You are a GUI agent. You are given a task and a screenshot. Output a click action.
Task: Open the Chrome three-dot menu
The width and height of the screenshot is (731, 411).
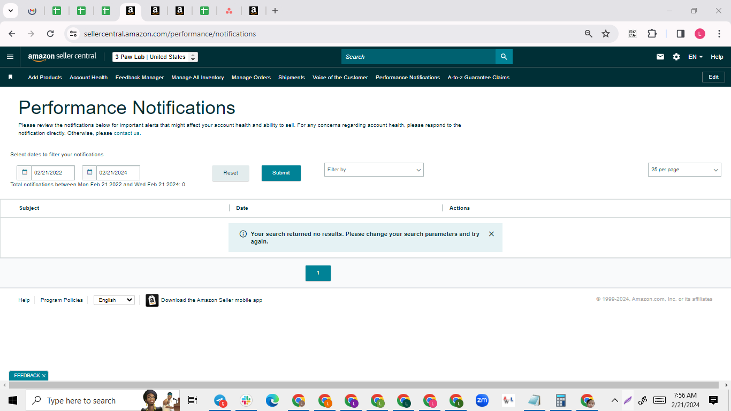[x=719, y=34]
